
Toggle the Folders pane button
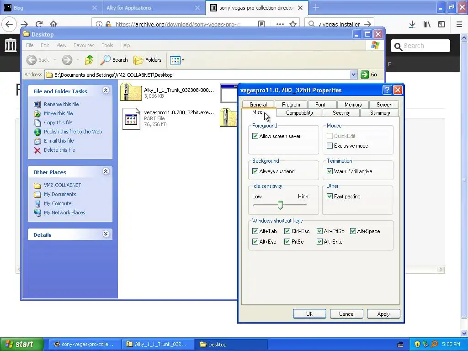148,60
